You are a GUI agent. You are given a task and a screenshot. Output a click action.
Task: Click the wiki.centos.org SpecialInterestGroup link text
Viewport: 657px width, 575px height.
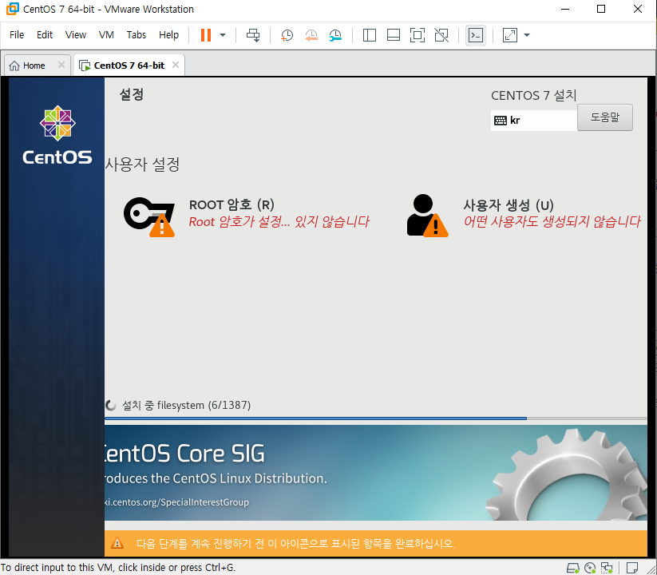click(176, 502)
